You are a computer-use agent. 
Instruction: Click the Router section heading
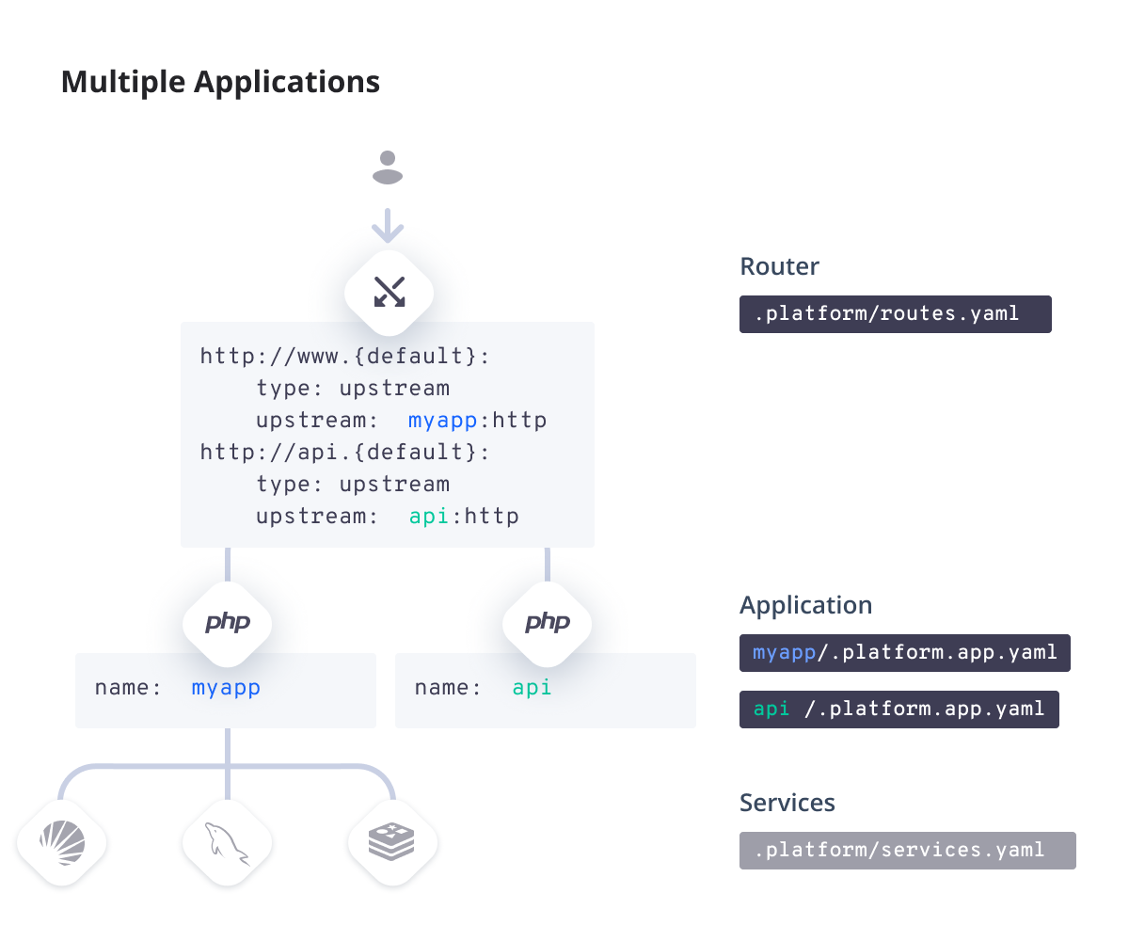click(779, 266)
